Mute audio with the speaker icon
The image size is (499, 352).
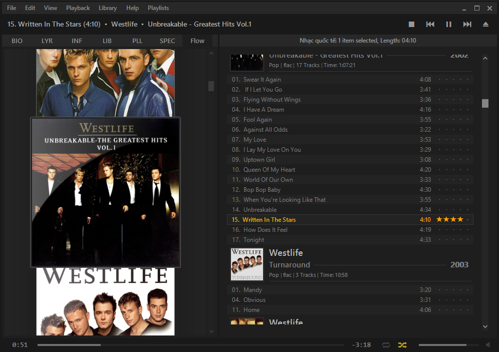click(487, 344)
